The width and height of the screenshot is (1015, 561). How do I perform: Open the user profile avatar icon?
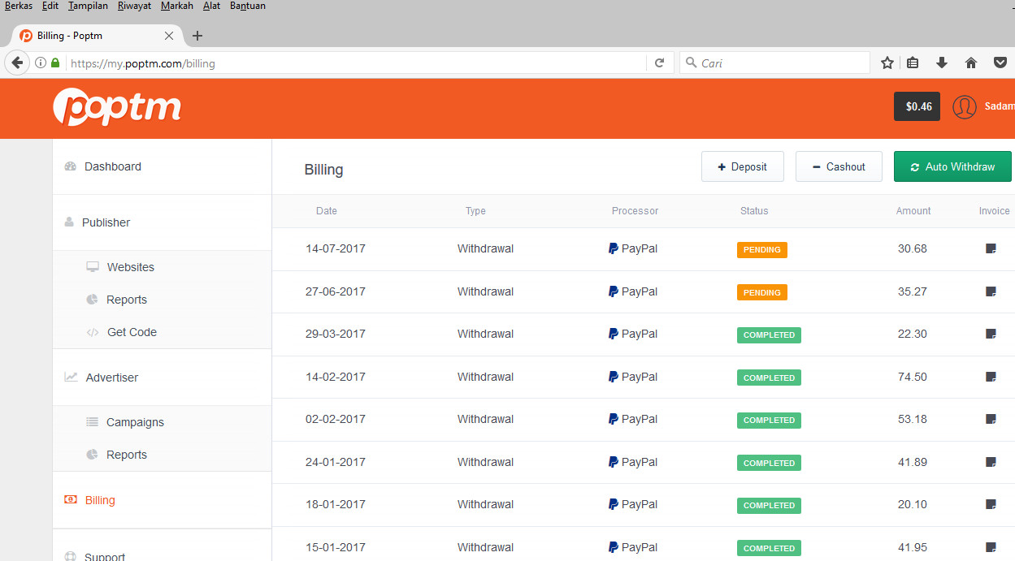pyautogui.click(x=965, y=106)
